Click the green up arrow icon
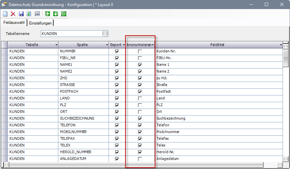290x169 pixels. tap(48, 14)
